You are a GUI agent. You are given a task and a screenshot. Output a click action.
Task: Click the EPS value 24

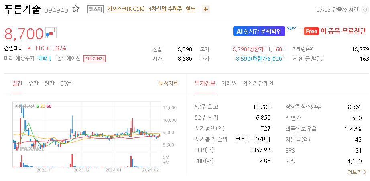358,150
